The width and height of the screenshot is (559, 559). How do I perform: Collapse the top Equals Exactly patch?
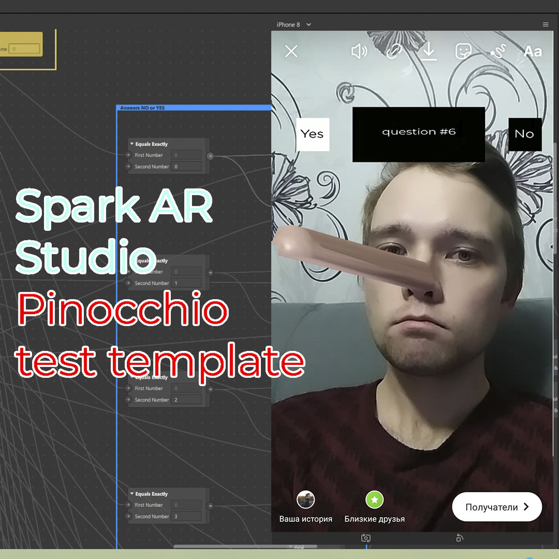[x=132, y=144]
